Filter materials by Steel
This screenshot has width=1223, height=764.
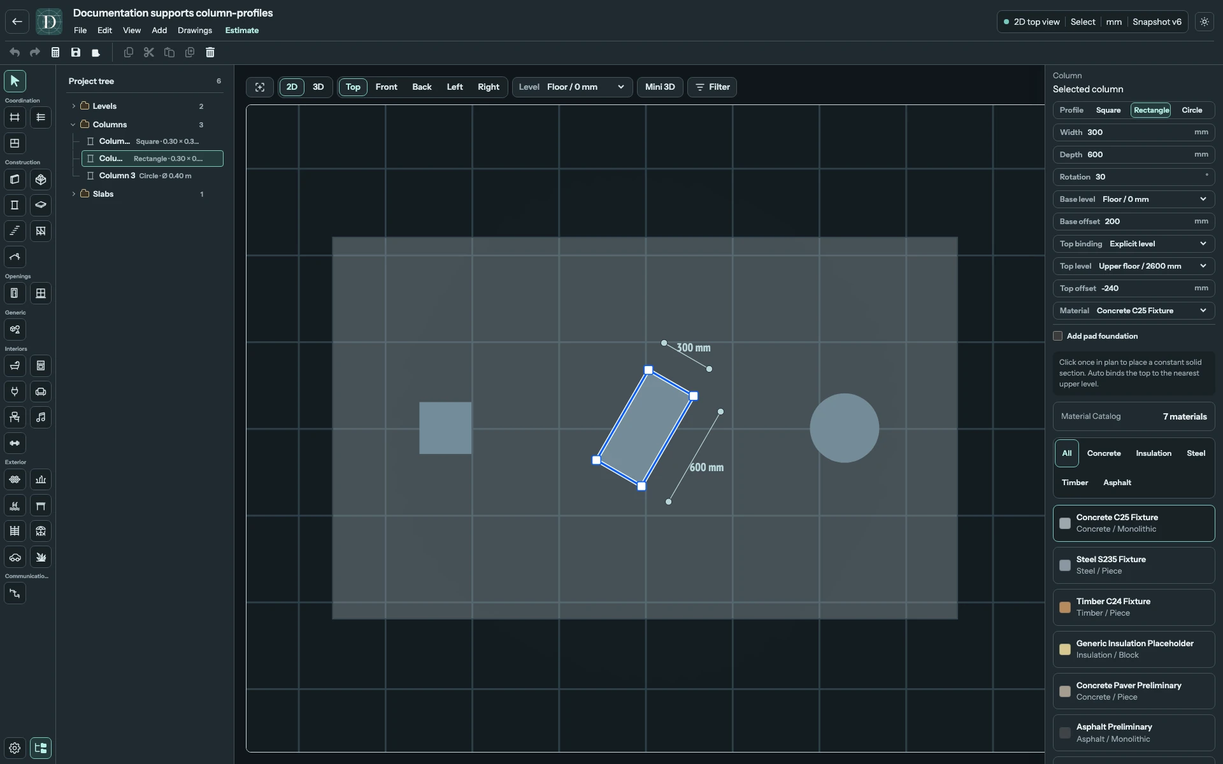(1196, 453)
